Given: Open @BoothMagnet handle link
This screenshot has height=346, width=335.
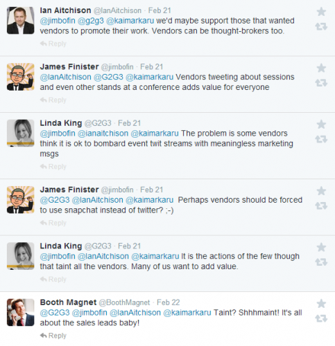Looking at the screenshot, I should point(124,302).
